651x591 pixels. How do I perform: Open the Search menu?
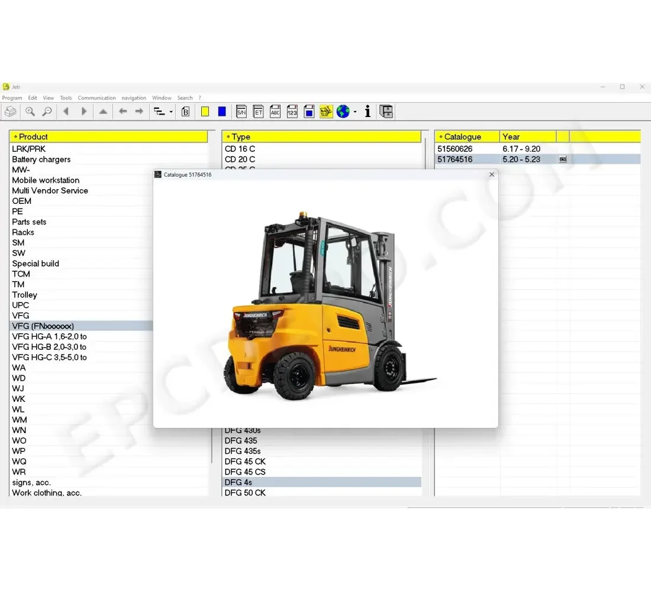pyautogui.click(x=185, y=98)
